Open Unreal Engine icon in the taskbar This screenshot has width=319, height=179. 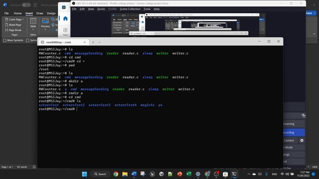pos(152,174)
